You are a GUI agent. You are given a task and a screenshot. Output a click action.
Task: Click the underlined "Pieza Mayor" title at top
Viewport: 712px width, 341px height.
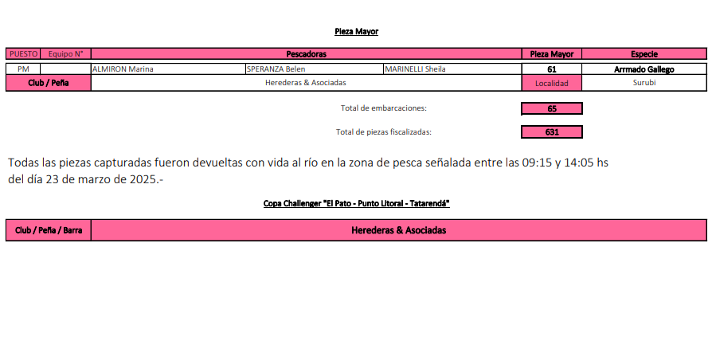tap(356, 32)
